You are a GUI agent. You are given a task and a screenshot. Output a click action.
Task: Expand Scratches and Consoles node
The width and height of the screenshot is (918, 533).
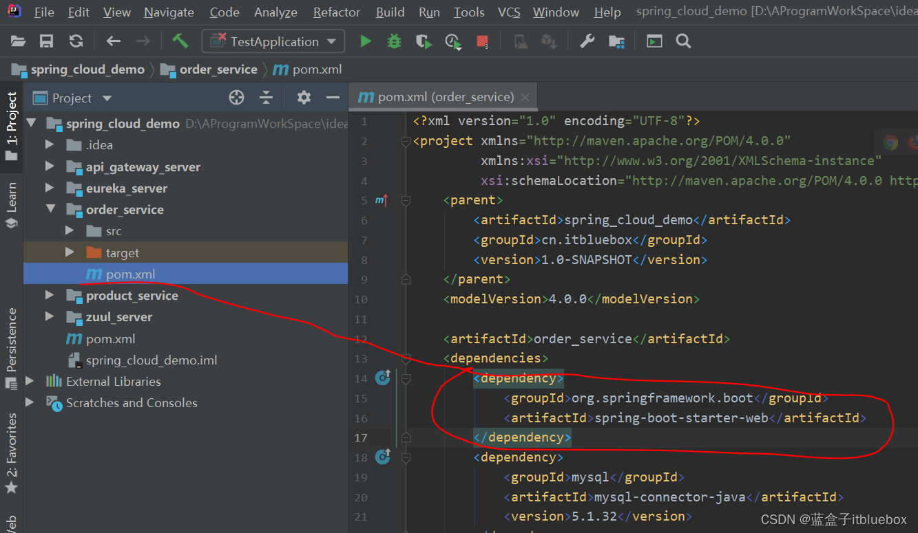click(x=30, y=402)
